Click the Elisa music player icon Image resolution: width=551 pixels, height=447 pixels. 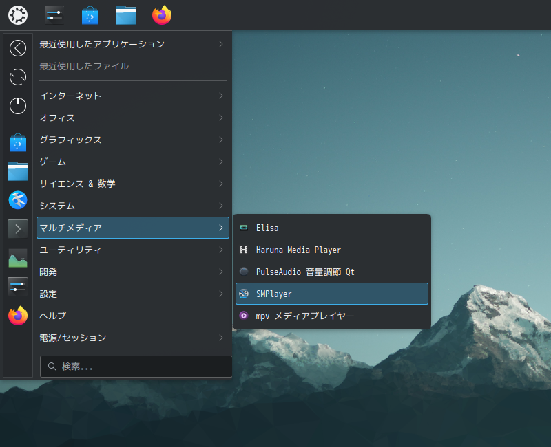(244, 228)
